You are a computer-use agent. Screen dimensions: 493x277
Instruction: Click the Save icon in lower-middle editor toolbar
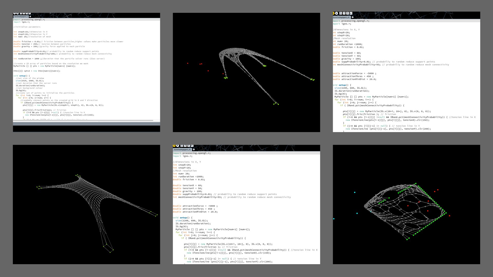coord(189,146)
